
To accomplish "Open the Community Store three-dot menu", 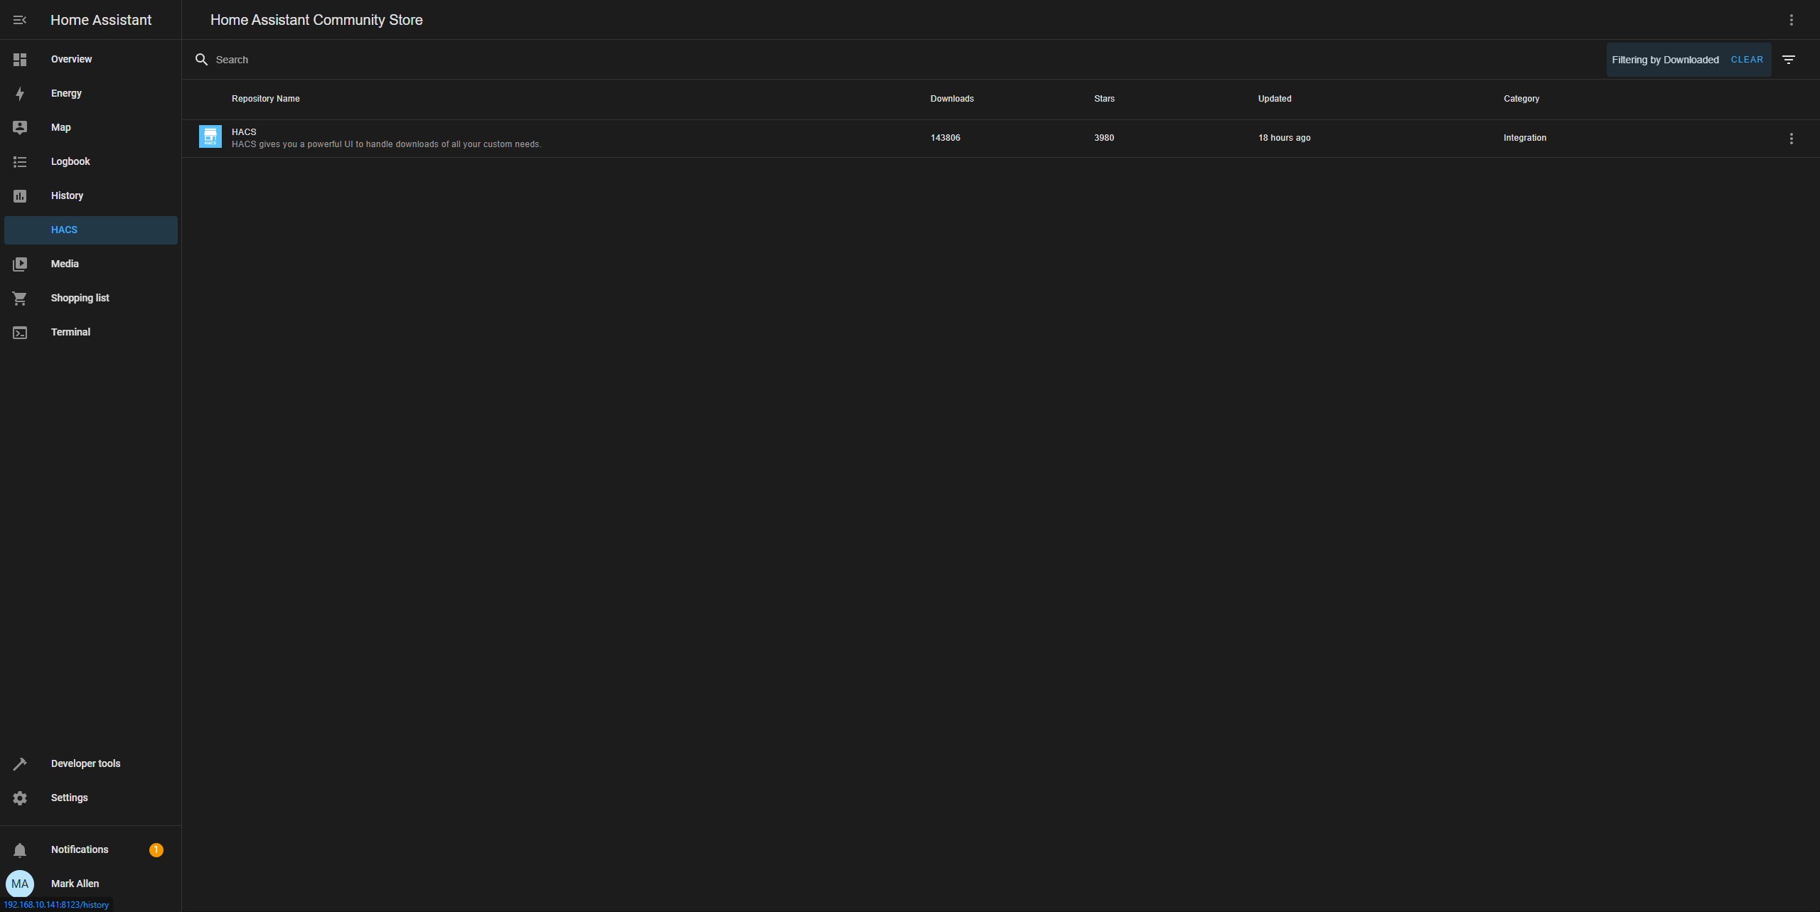I will [x=1791, y=20].
